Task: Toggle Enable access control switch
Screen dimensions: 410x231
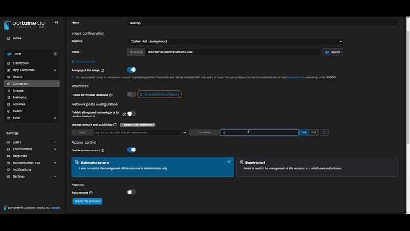Action: (x=131, y=150)
